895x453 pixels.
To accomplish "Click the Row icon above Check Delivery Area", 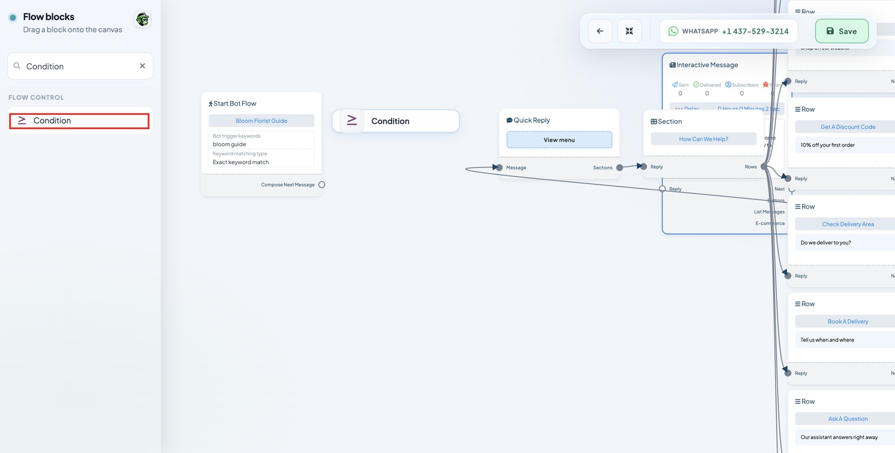I will (798, 206).
